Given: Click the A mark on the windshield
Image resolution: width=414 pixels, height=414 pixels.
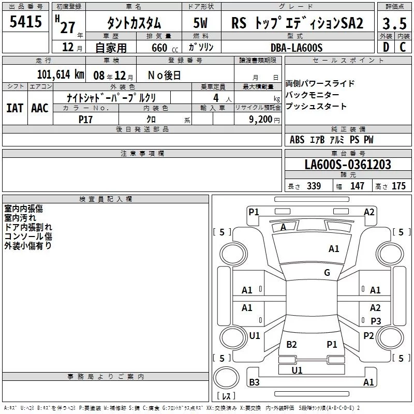Looking at the screenshot, I should coord(283,227).
